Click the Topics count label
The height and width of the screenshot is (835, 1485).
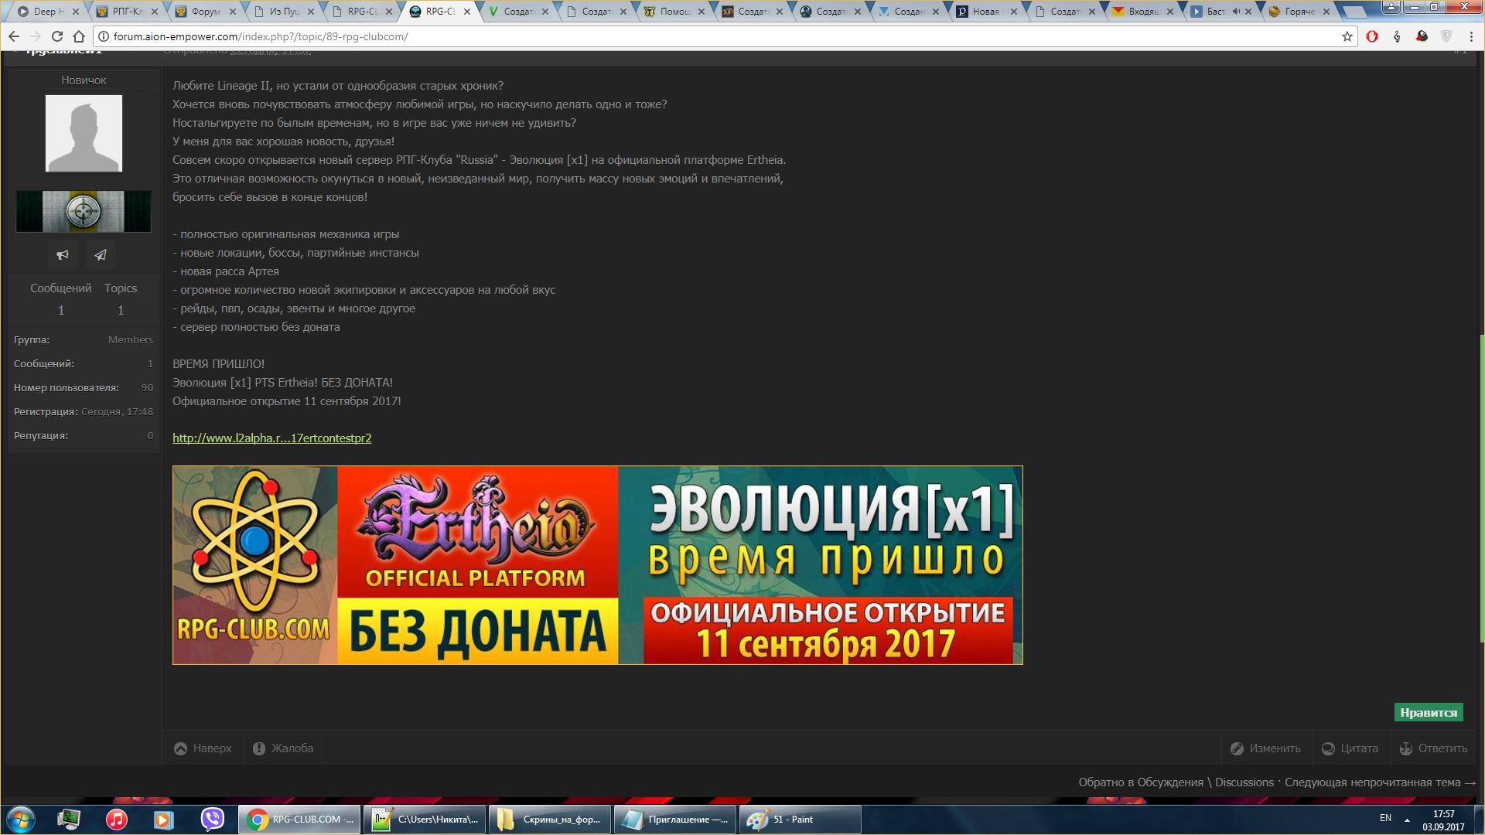[121, 288]
